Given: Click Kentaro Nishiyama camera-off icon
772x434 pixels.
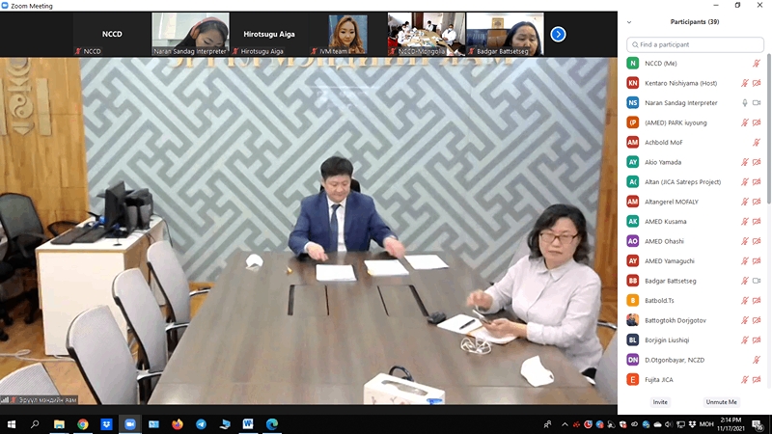Looking at the screenshot, I should tap(757, 83).
